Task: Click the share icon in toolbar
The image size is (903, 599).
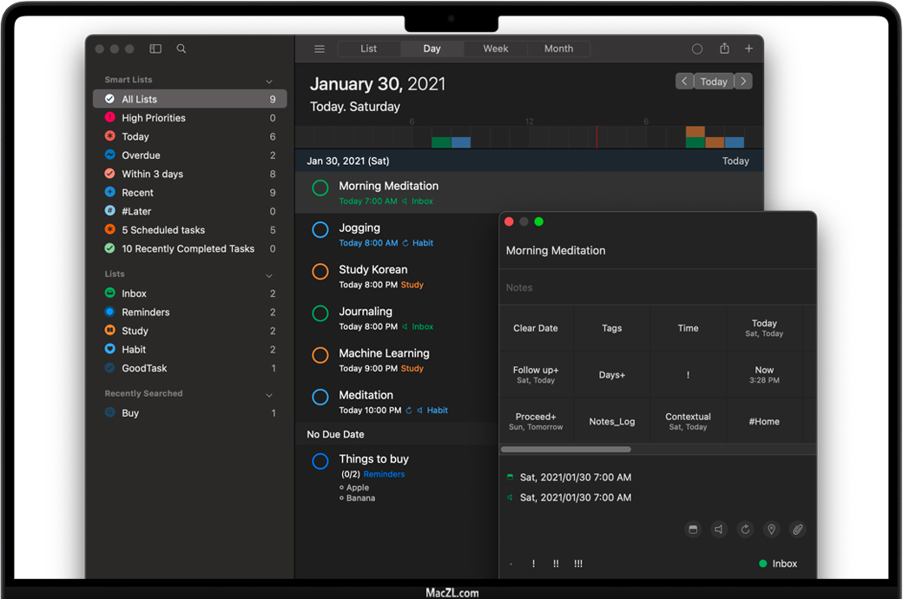Action: (724, 49)
